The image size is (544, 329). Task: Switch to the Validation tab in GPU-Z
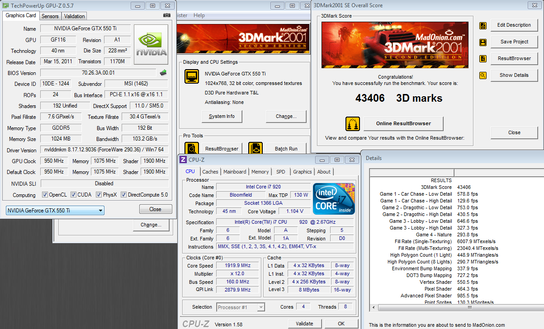74,16
